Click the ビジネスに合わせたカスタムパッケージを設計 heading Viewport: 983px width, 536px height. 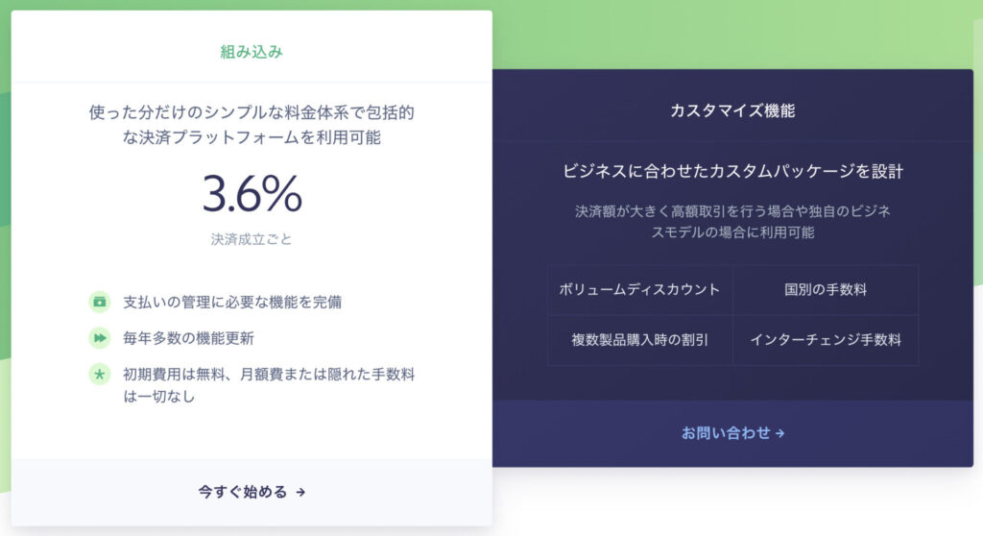click(732, 171)
